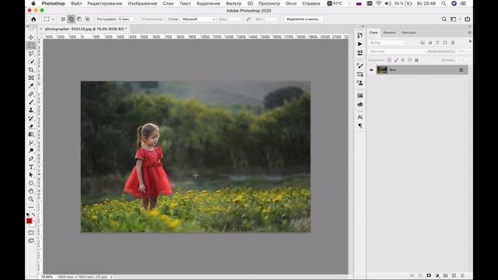Select the Crop tool
Screen dimensions: 498x280
(x=31, y=69)
